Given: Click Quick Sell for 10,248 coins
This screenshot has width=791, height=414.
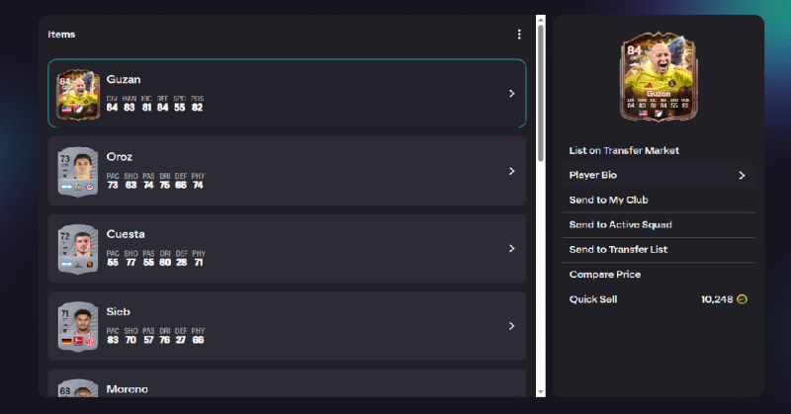Looking at the screenshot, I should pos(593,298).
